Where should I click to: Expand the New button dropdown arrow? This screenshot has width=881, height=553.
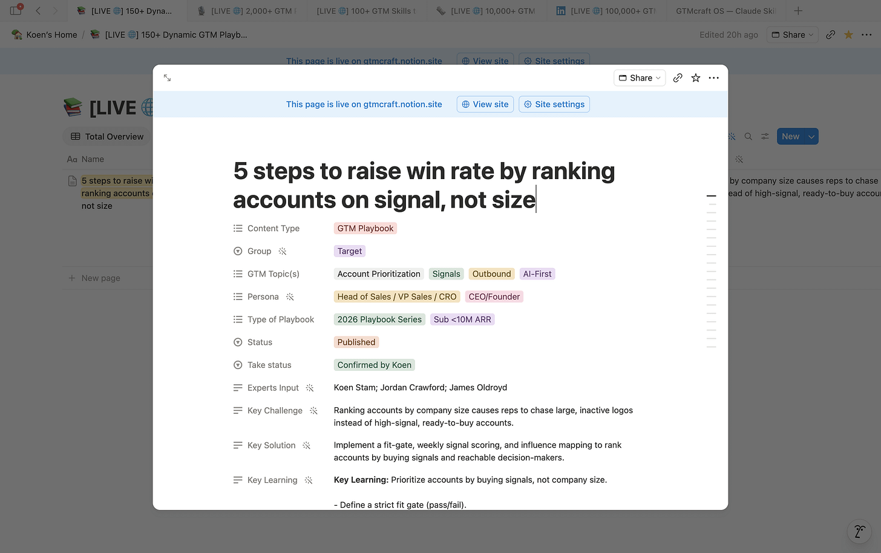(x=811, y=137)
